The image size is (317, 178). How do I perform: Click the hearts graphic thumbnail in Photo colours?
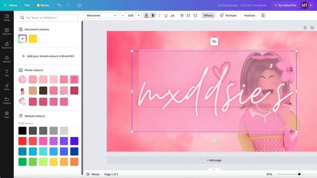pyautogui.click(x=22, y=101)
